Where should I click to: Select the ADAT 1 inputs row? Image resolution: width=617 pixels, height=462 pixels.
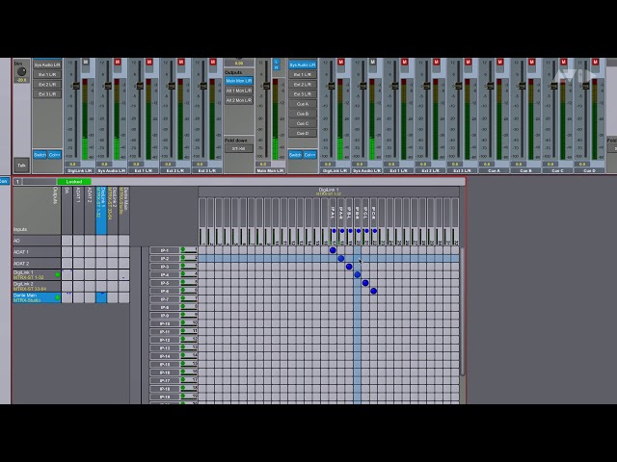[37, 252]
